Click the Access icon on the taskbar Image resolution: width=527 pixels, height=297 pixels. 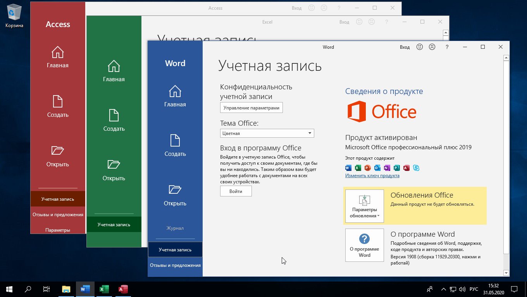[x=123, y=289]
